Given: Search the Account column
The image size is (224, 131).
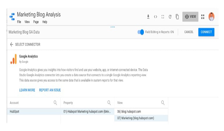Looking at the screenshot, I should pos(55,103).
